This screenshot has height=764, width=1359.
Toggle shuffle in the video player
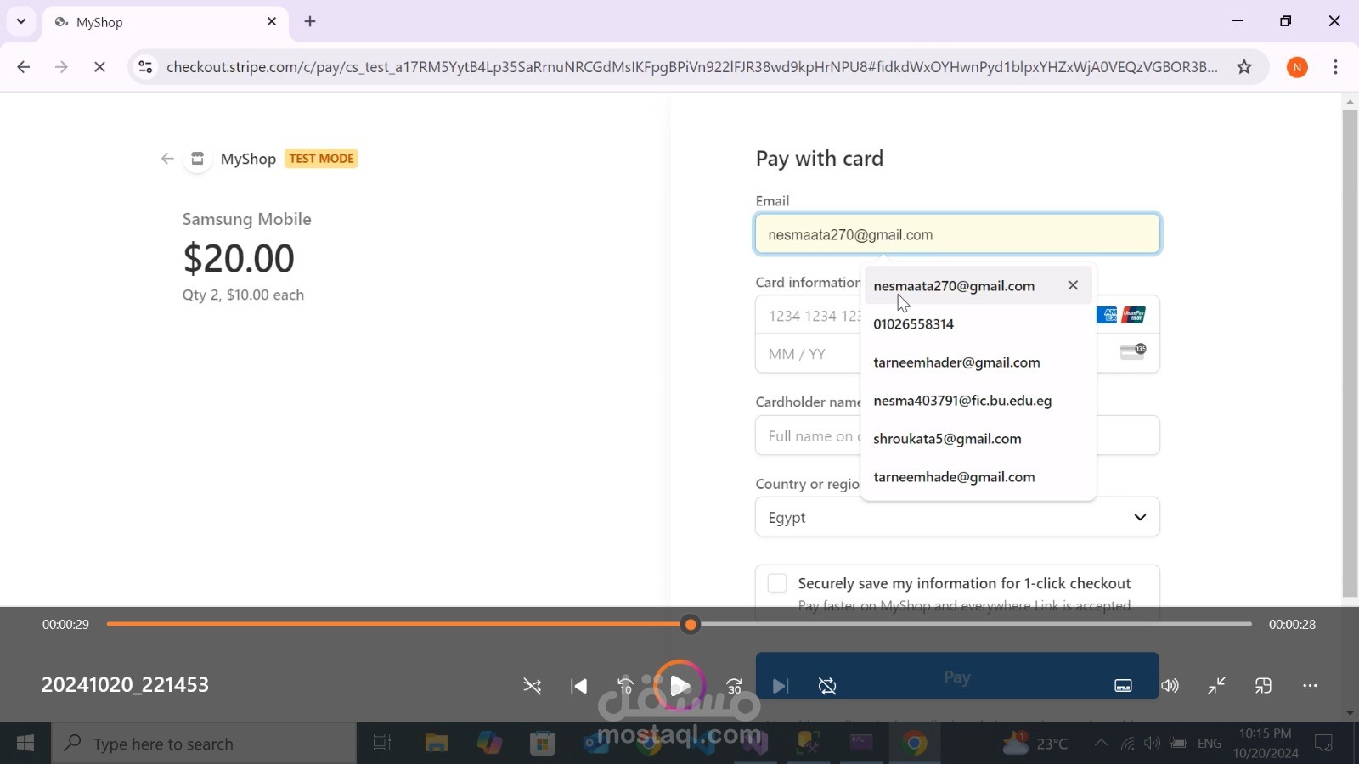tap(533, 686)
